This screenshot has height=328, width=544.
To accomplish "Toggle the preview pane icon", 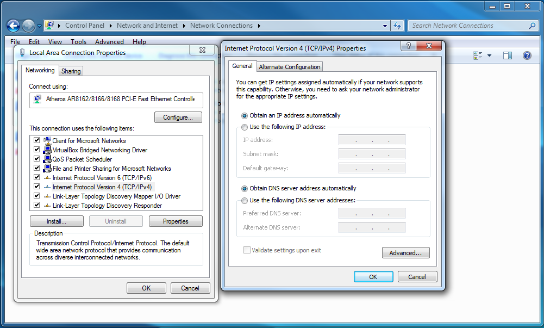I will (507, 55).
